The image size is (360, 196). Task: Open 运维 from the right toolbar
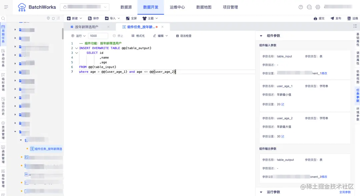(353, 18)
